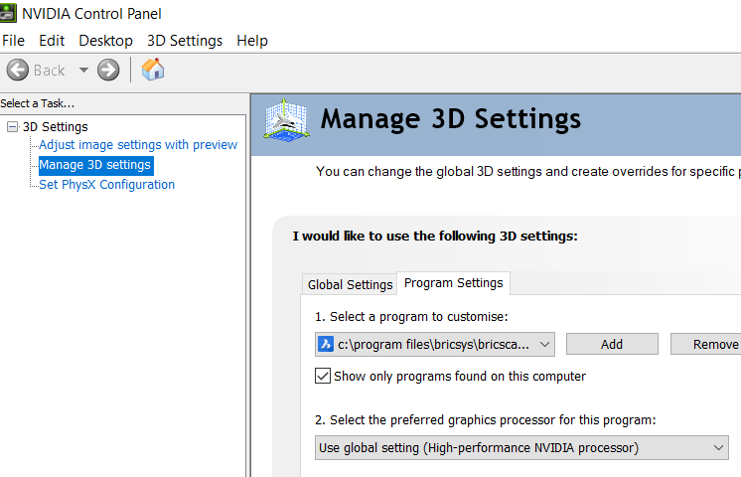This screenshot has width=741, height=477.
Task: Select Set PhysX Configuration task
Action: tap(106, 185)
